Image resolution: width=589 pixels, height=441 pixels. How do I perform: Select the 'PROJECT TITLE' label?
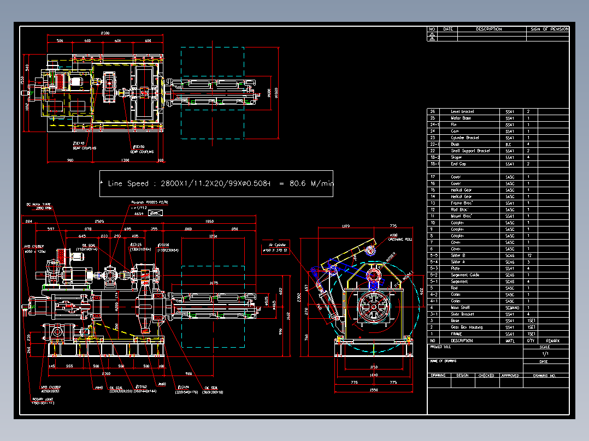[440, 347]
